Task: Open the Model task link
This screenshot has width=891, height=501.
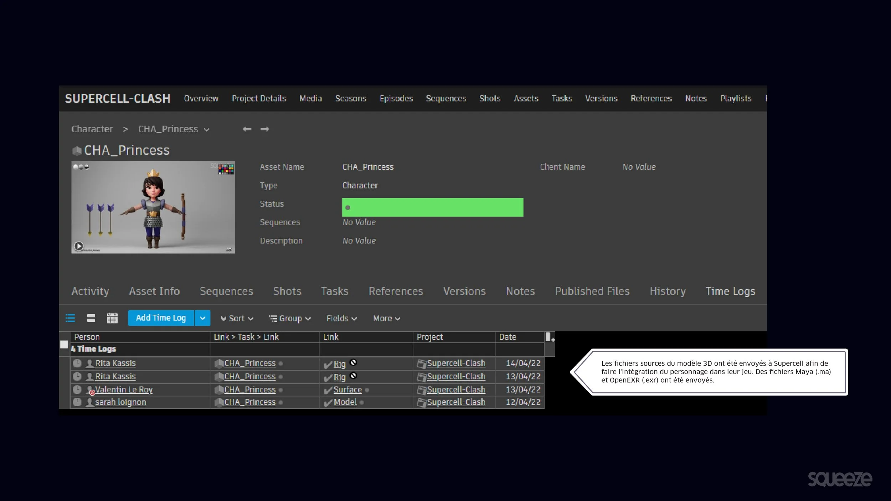Action: [345, 402]
